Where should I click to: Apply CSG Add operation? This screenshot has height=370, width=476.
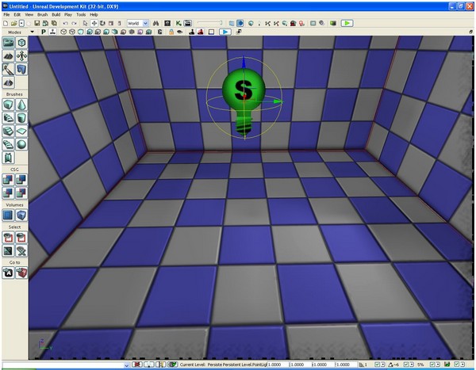tap(8, 180)
